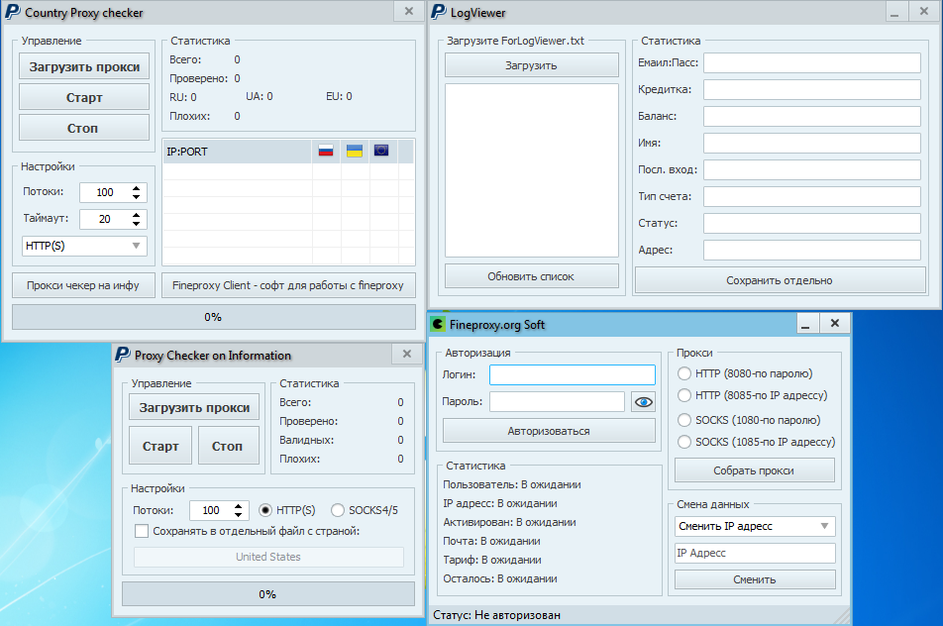This screenshot has height=626, width=943.
Task: Toggle password visibility eye icon
Action: tap(644, 401)
